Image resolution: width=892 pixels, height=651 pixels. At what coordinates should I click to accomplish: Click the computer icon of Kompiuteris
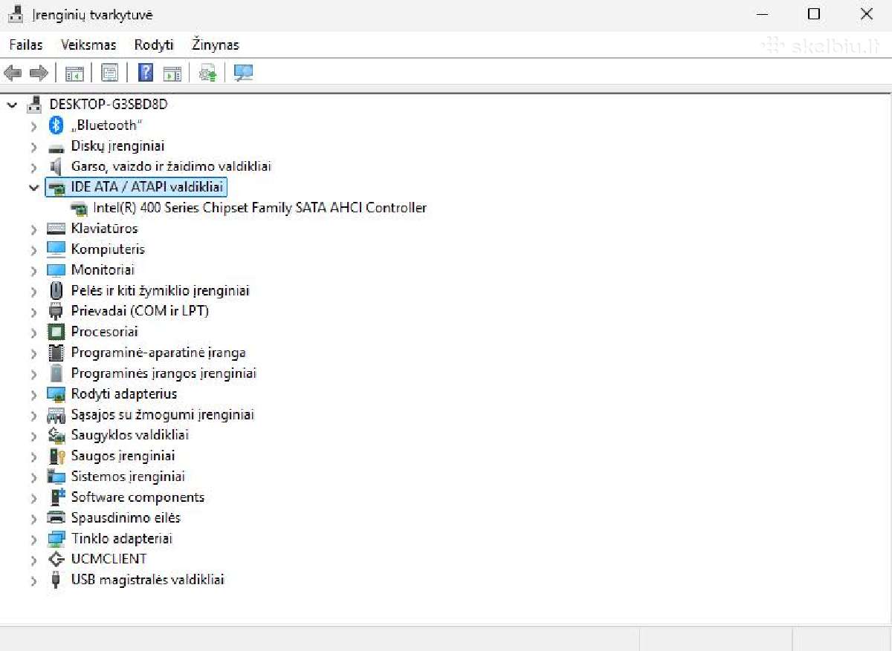(56, 249)
